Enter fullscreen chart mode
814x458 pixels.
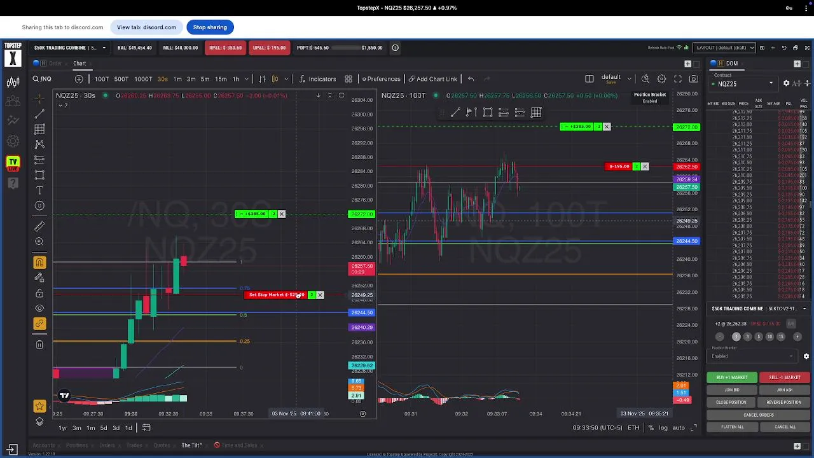point(678,79)
